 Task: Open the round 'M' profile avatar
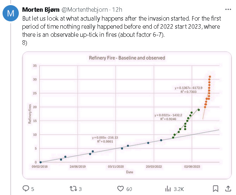[11, 14]
